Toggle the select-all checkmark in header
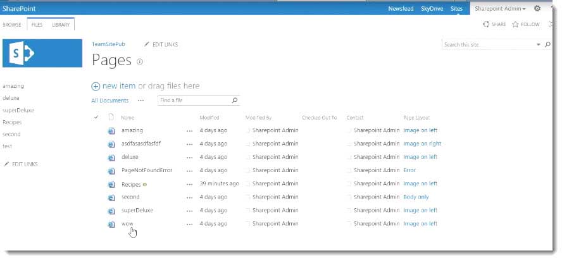The width and height of the screenshot is (562, 260). [x=96, y=117]
